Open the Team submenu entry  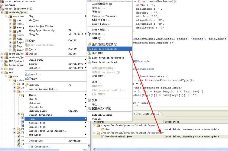point(32,119)
